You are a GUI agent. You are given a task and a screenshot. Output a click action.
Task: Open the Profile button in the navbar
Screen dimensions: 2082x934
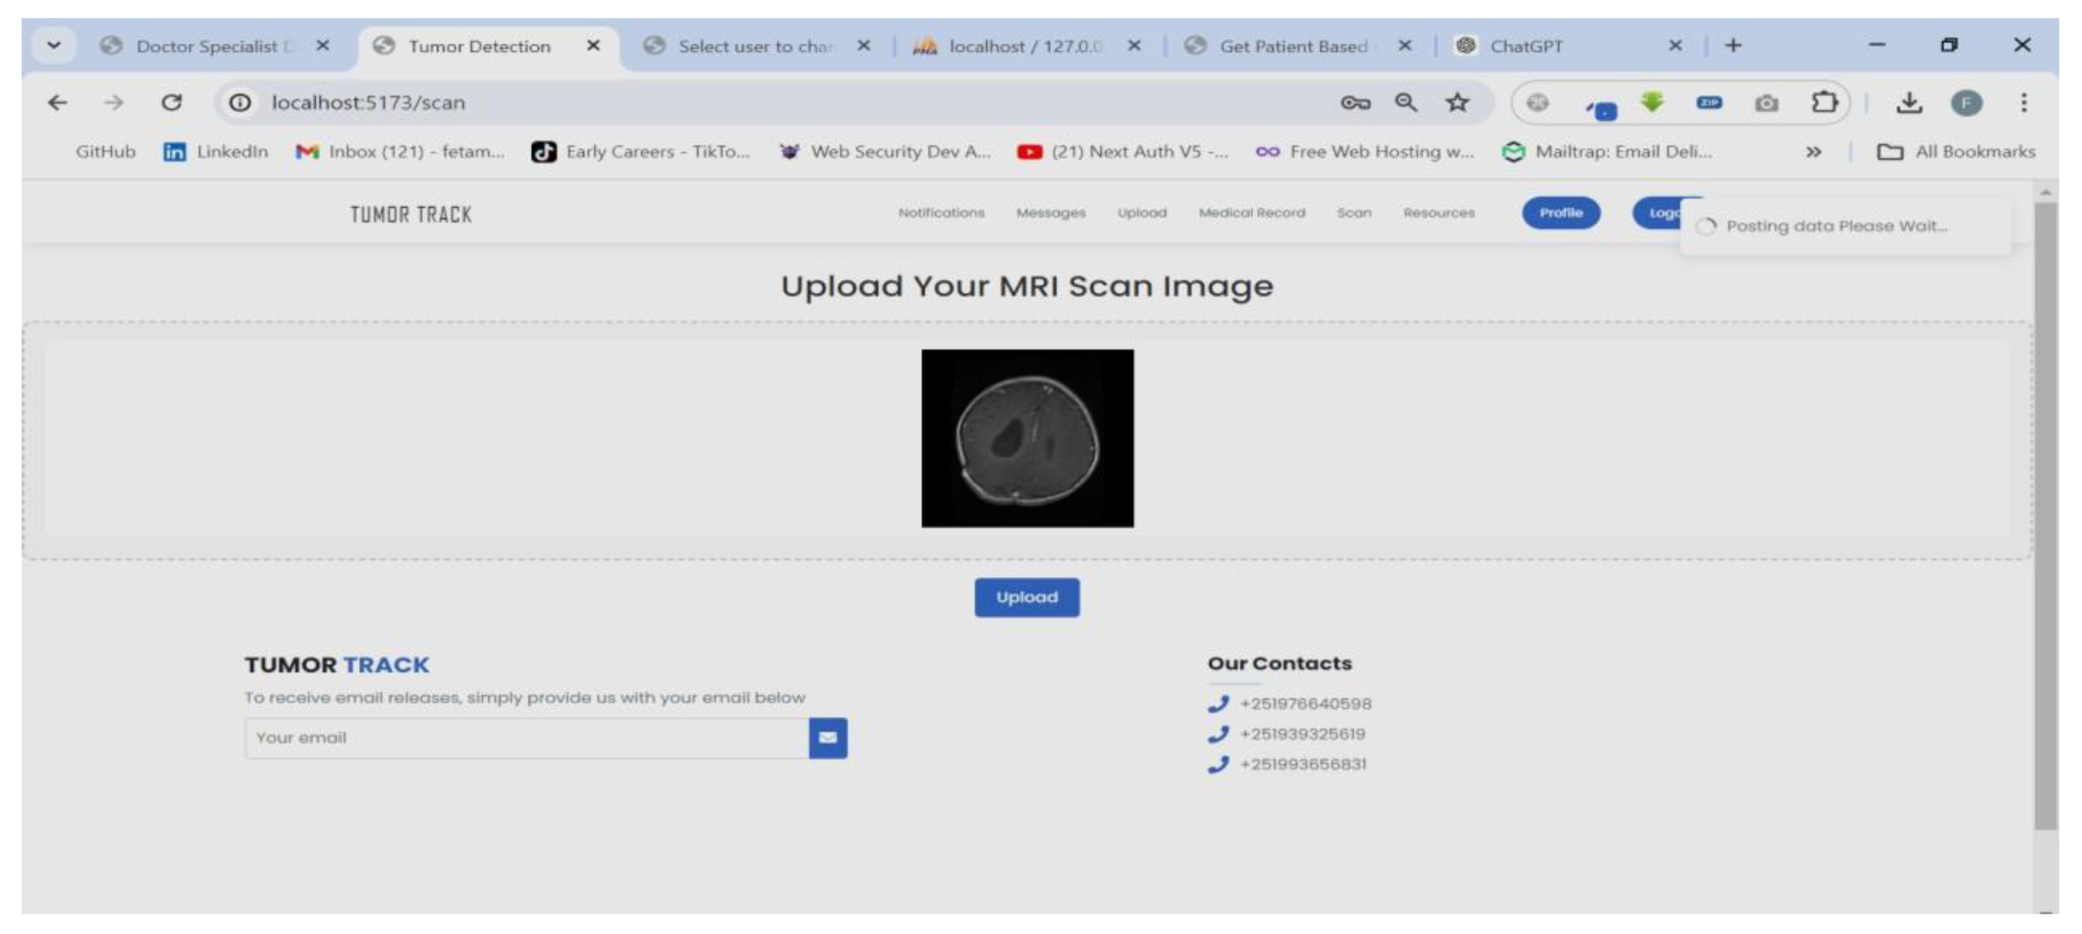click(x=1561, y=213)
